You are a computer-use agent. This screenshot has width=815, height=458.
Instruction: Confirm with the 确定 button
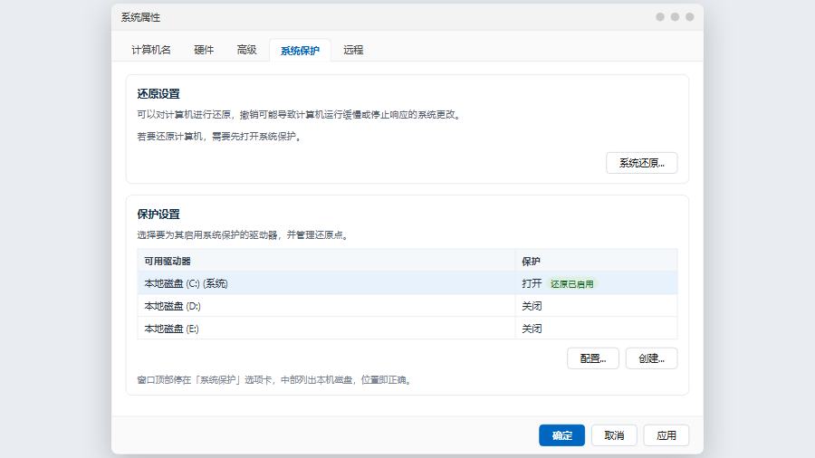point(561,435)
